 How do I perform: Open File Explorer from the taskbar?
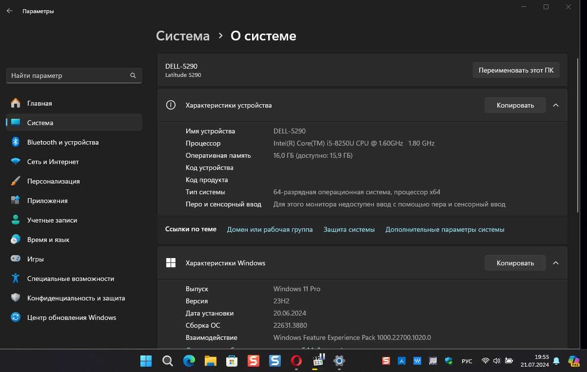pyautogui.click(x=210, y=361)
